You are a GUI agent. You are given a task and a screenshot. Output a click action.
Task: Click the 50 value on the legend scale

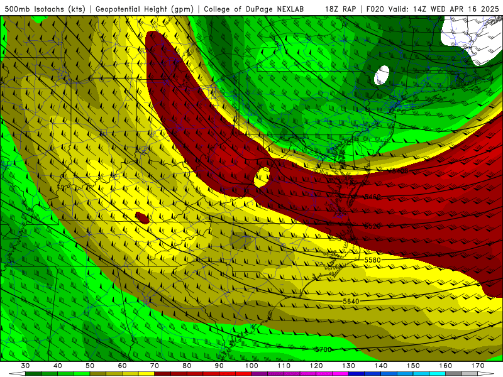click(90, 366)
